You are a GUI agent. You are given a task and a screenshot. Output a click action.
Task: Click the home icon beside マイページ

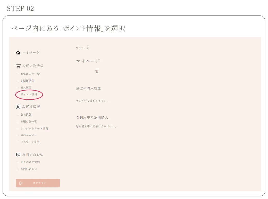tap(18, 52)
